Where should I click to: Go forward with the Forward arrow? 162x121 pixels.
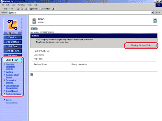click(12, 9)
